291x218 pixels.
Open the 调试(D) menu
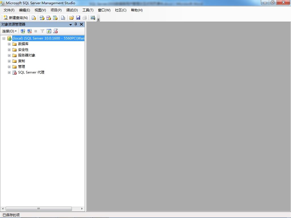(72, 10)
